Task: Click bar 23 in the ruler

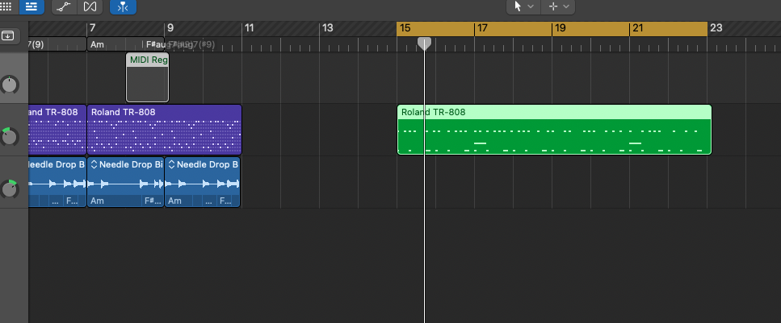Action: coord(716,28)
